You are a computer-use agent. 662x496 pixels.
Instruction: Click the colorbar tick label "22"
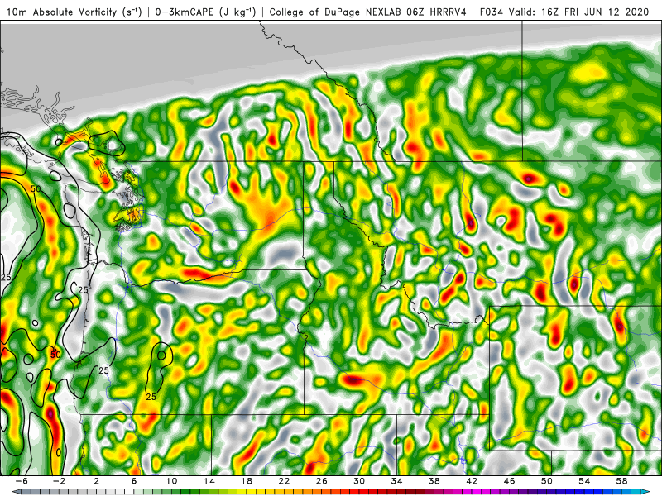click(x=284, y=481)
